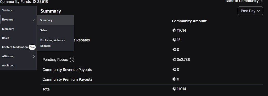Screen dimensions: 268x96
Task: Open the Past Day time range dropdown
Action: tap(250, 11)
